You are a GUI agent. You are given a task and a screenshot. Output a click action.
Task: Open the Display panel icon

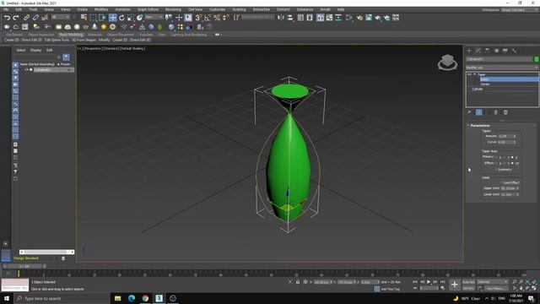click(505, 51)
